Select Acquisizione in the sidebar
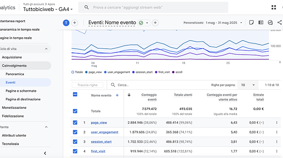This screenshot has height=158, width=283. click(12, 57)
